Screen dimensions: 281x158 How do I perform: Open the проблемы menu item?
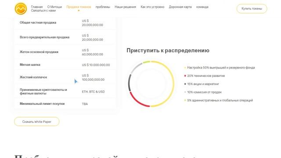[x=103, y=7]
